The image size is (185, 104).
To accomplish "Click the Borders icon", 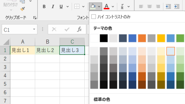I will tap(77, 7).
